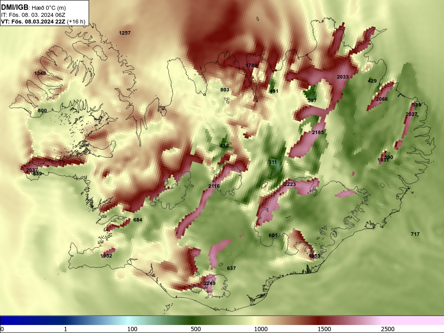
Task: Click the map value label '1789'
Action: click(251, 65)
